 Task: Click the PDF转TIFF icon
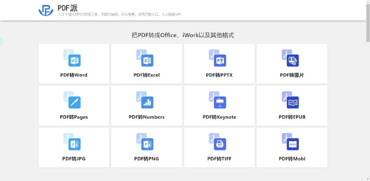point(217,142)
